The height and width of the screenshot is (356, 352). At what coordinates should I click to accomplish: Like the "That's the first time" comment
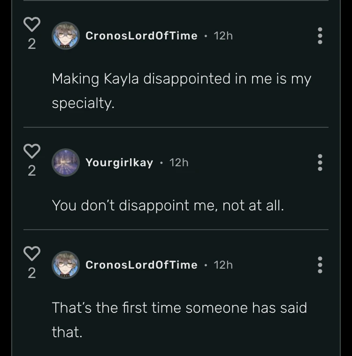click(32, 253)
